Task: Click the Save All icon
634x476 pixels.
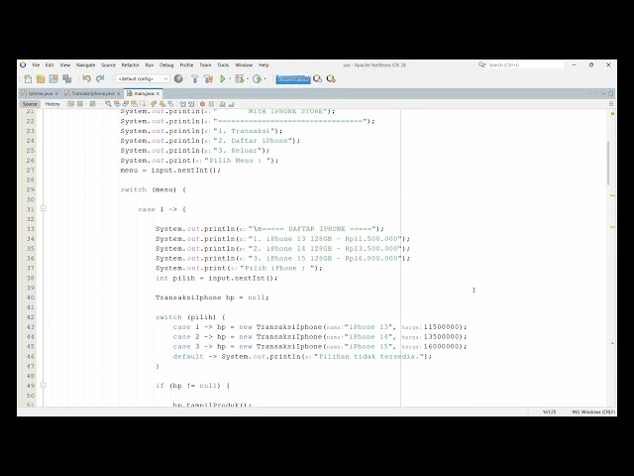Action: click(x=67, y=79)
